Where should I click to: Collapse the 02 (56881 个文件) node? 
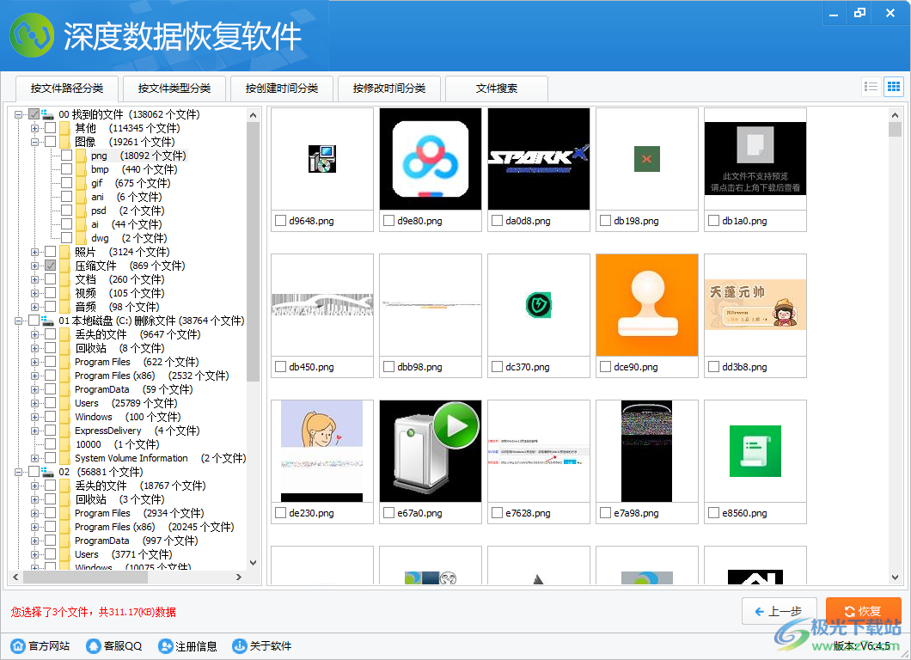click(x=19, y=472)
